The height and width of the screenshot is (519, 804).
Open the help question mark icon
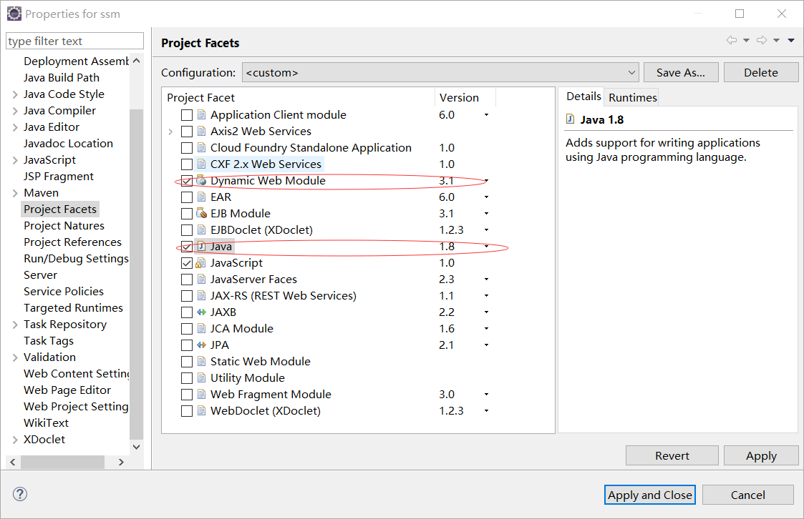(x=19, y=494)
